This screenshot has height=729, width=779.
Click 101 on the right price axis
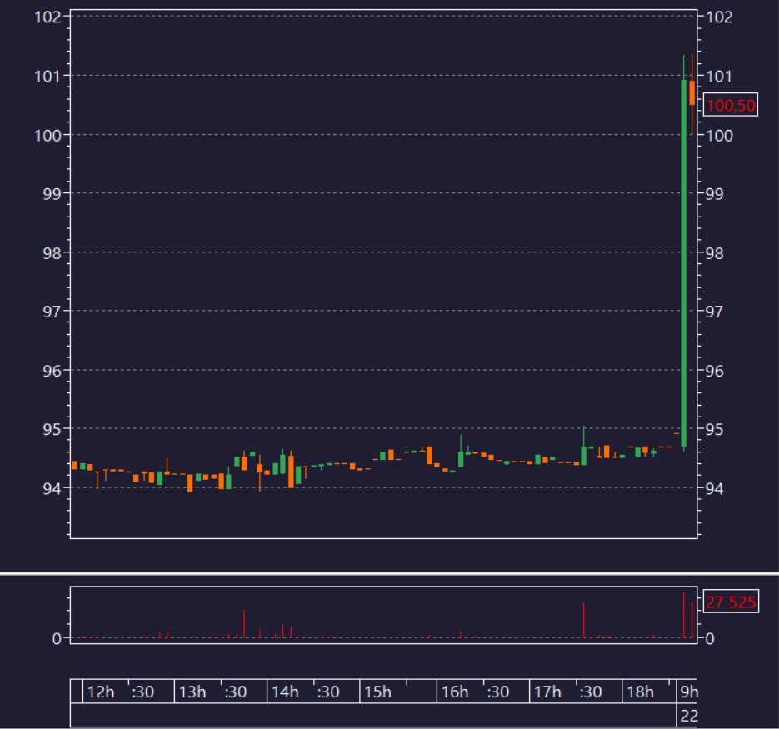point(719,77)
